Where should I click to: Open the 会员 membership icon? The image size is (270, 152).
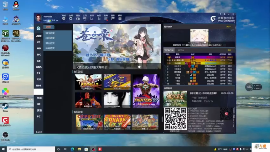[99, 19]
